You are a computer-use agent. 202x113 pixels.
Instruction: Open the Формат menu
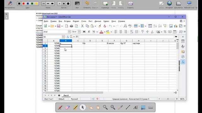click(x=76, y=21)
